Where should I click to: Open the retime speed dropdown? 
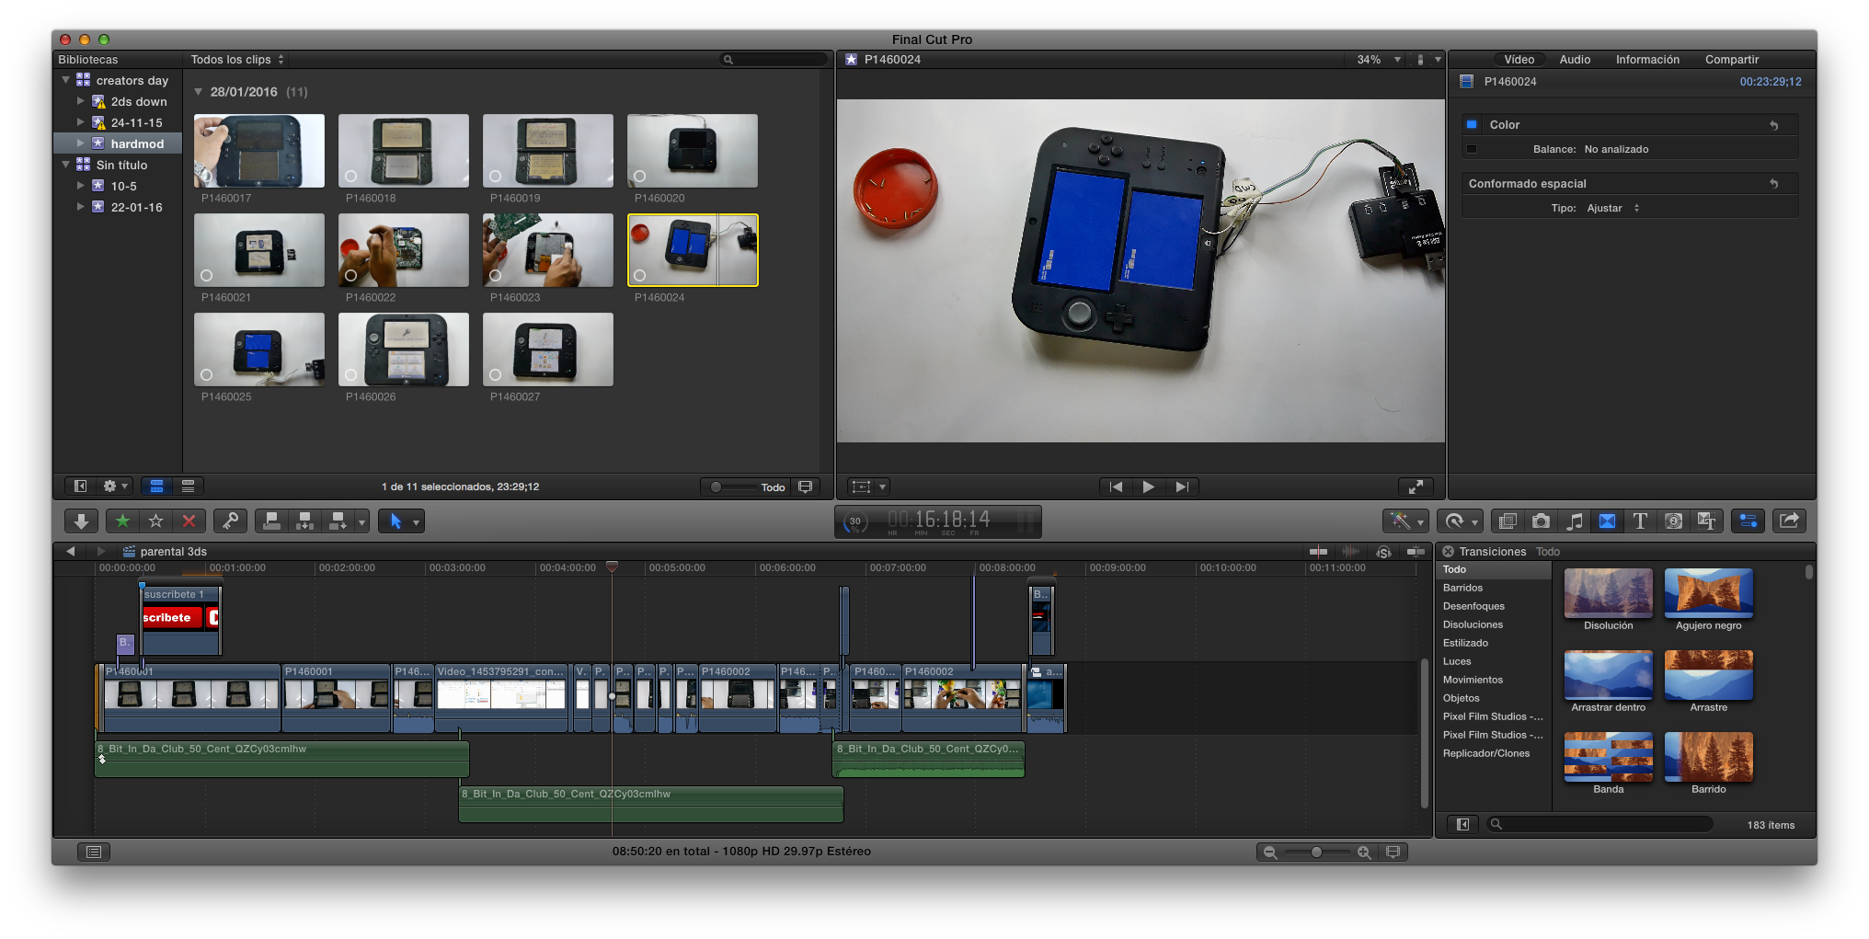(x=1460, y=521)
